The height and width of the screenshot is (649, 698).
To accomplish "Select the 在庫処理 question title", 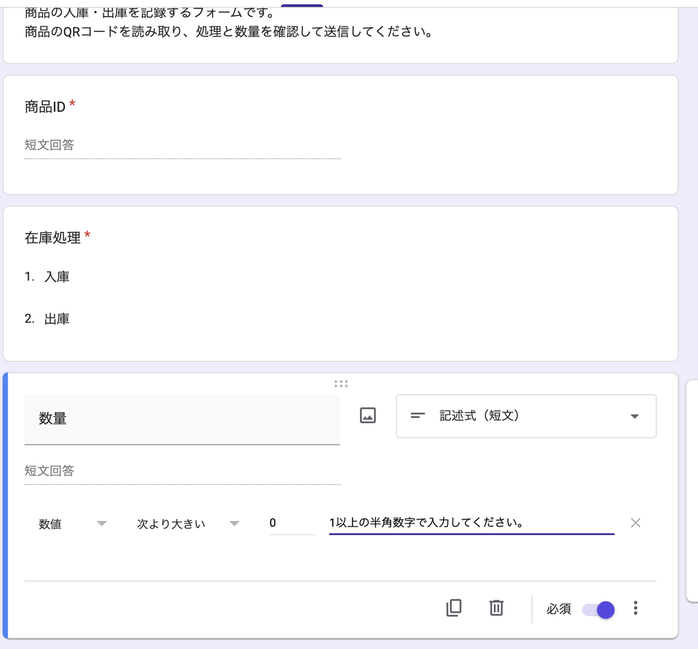I will [x=52, y=238].
